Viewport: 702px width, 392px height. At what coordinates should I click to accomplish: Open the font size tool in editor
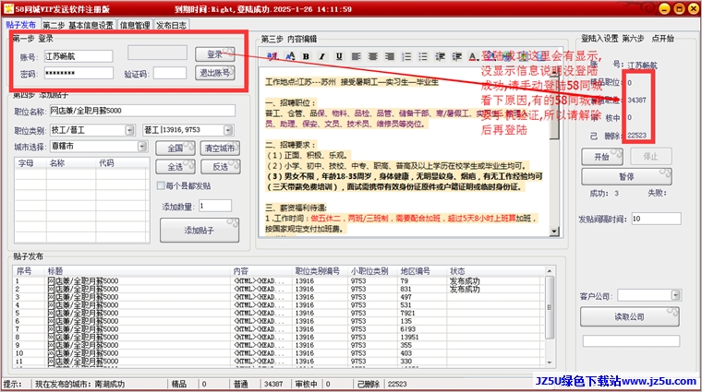tap(290, 56)
